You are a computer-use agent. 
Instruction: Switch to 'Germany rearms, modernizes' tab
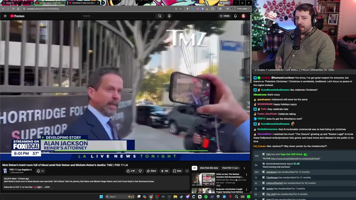(51, 3)
